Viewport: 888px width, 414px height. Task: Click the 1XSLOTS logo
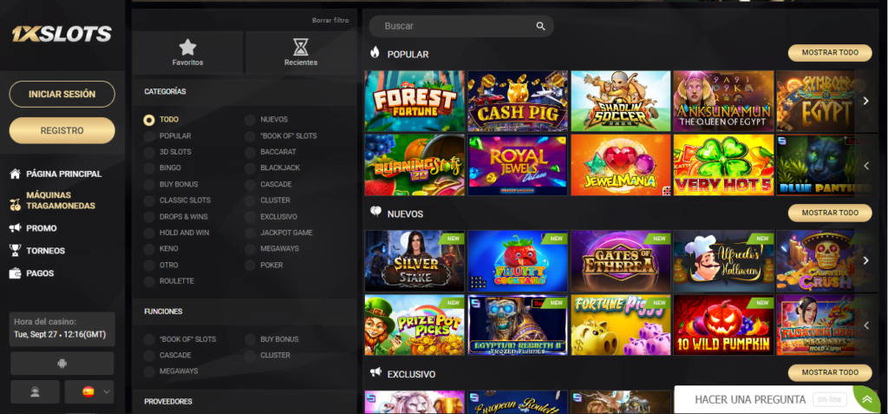(62, 35)
